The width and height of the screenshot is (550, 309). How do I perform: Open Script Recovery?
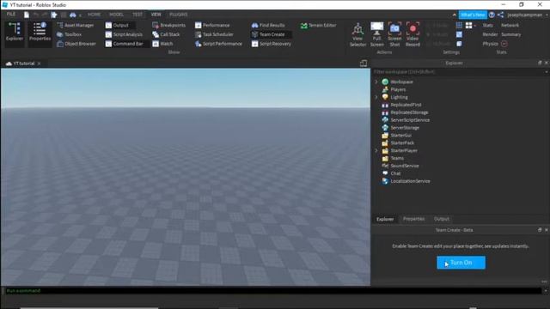pyautogui.click(x=272, y=44)
